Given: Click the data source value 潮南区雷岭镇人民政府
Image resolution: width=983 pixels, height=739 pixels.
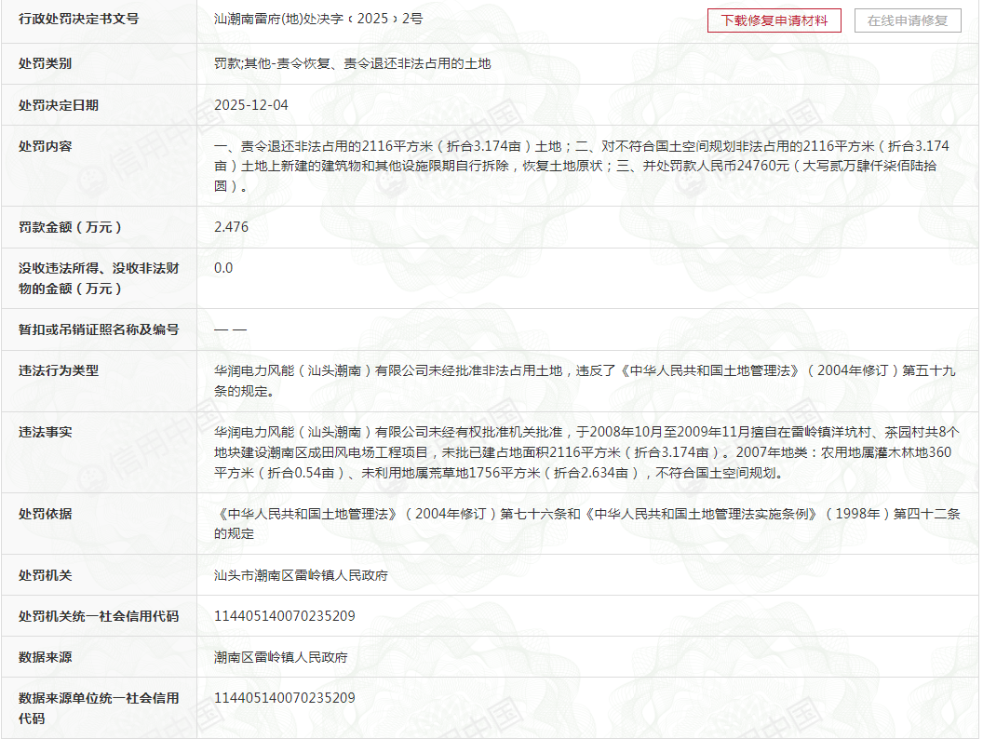Looking at the screenshot, I should tap(280, 657).
